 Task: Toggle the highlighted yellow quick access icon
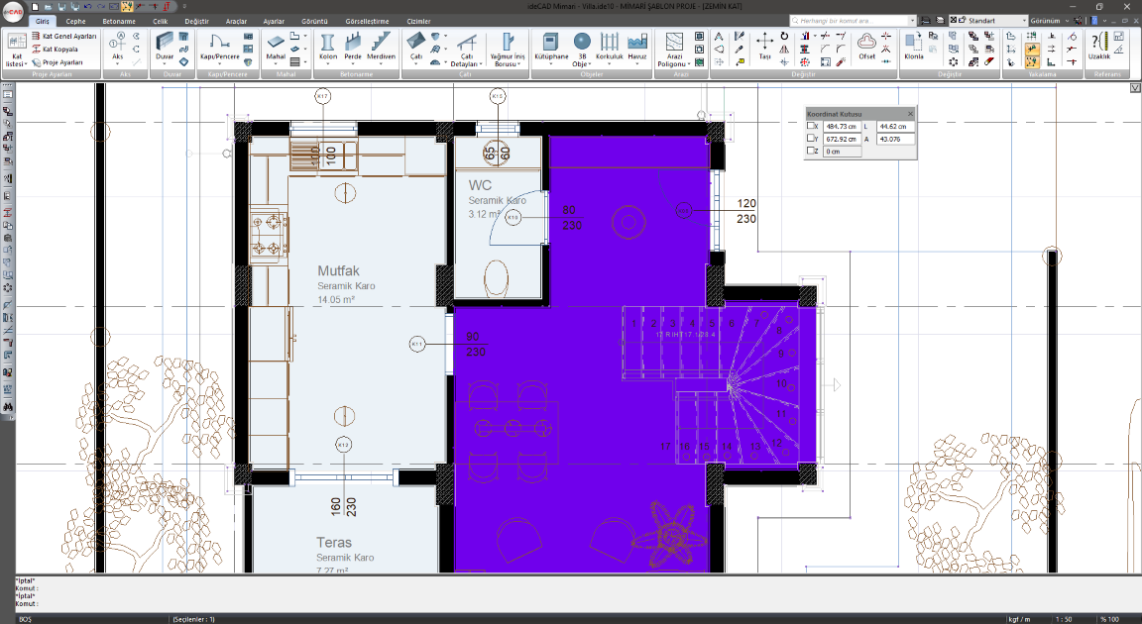point(127,7)
